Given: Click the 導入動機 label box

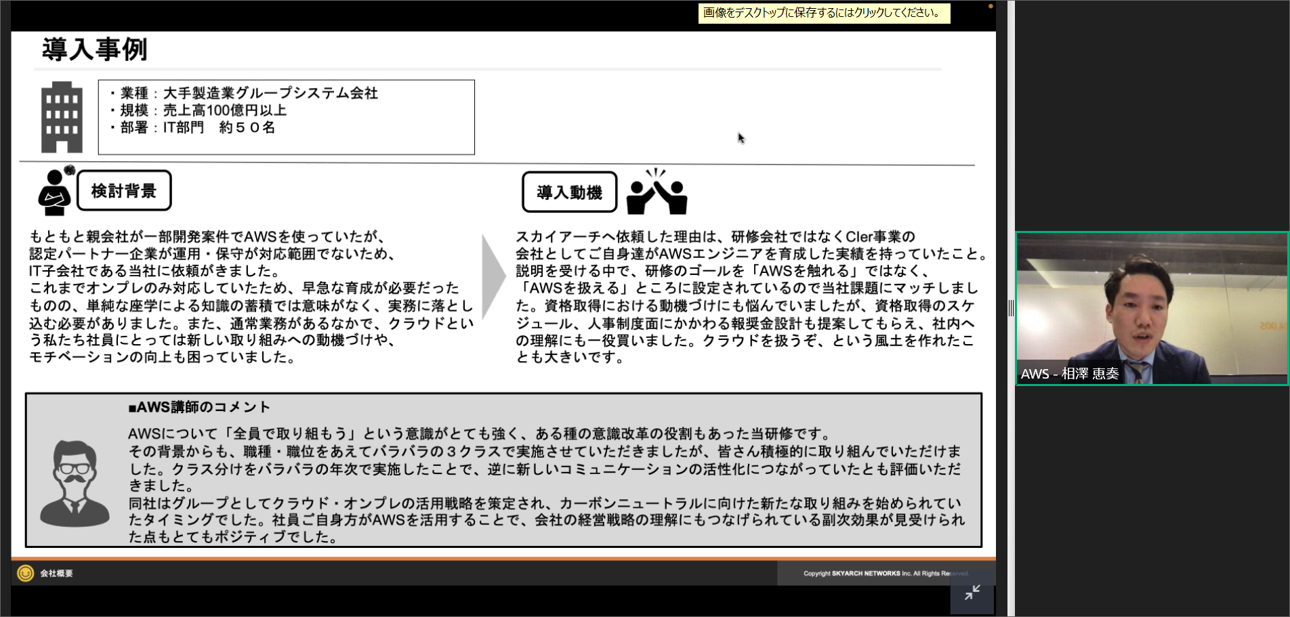Looking at the screenshot, I should pyautogui.click(x=570, y=192).
